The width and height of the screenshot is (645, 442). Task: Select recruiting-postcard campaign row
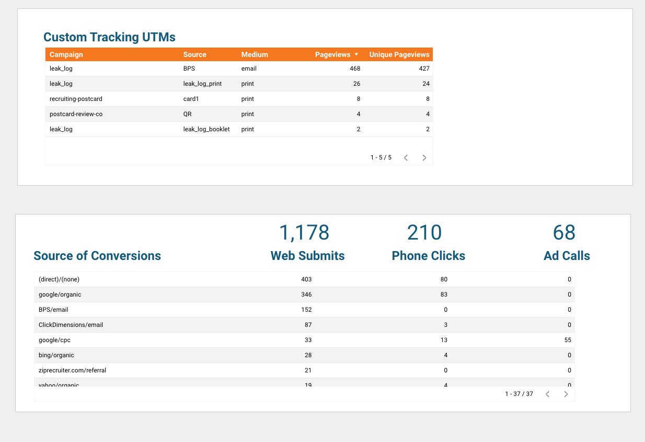[239, 99]
